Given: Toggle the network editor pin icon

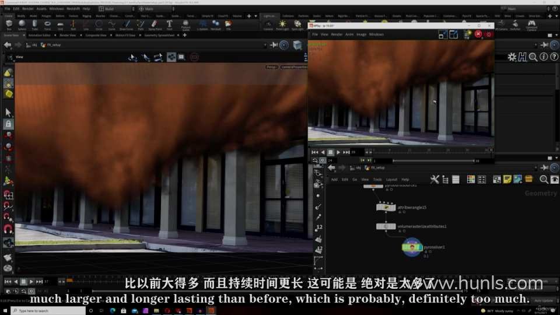Looking at the screenshot, I should 544,167.
